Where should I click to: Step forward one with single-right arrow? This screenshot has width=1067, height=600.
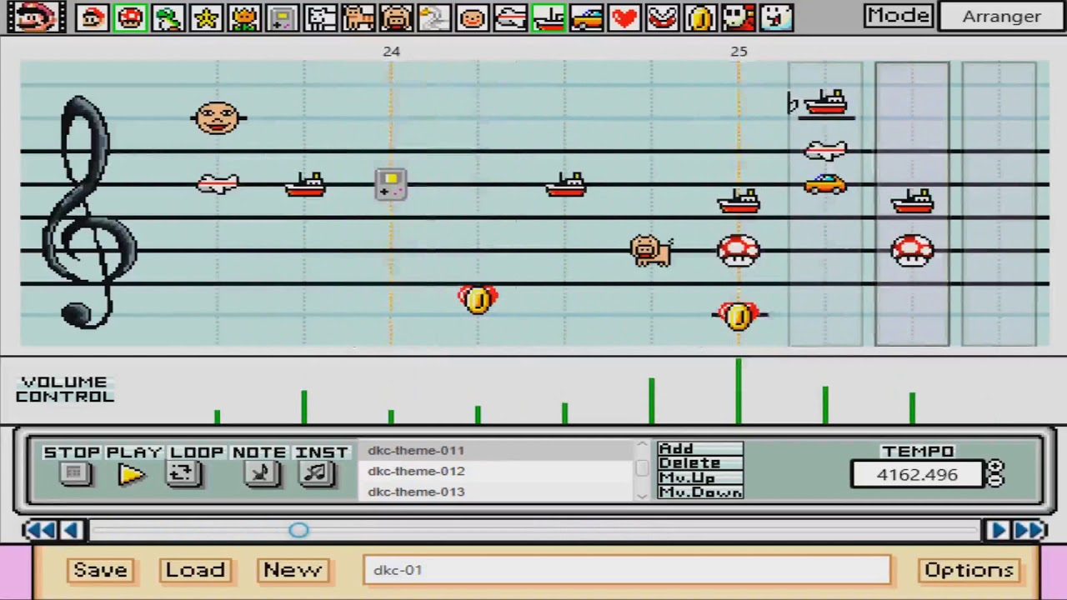pos(997,530)
